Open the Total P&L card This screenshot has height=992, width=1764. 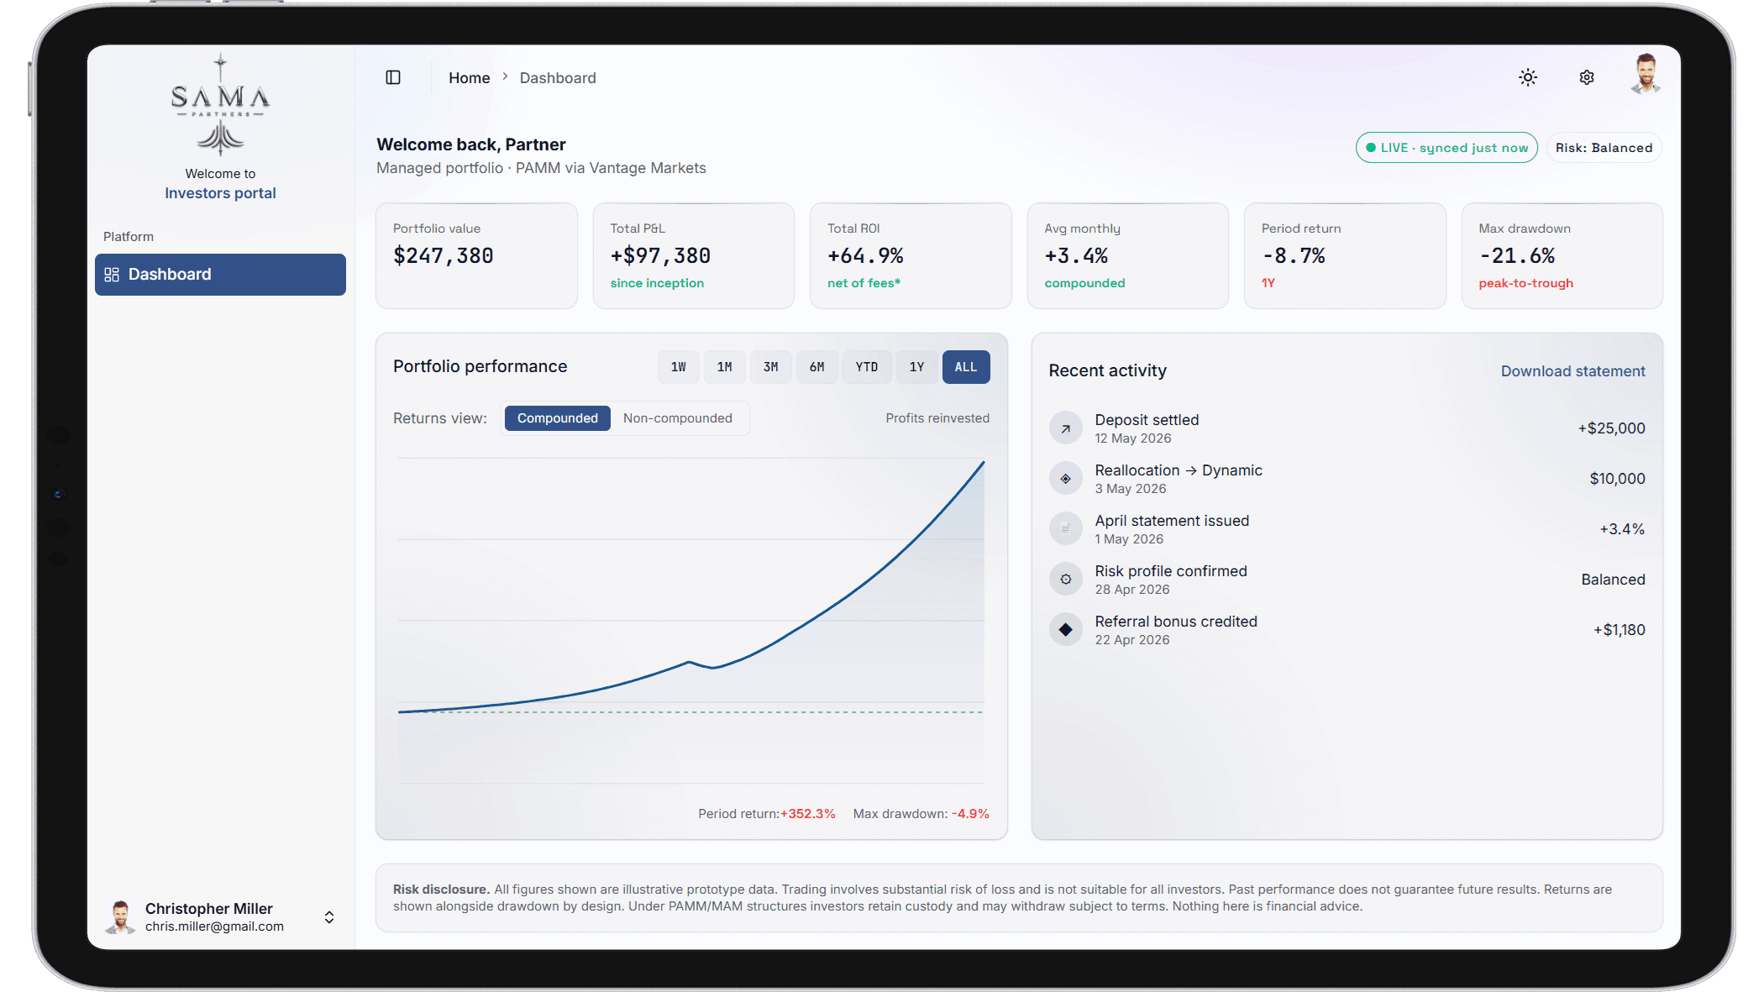[x=693, y=255]
